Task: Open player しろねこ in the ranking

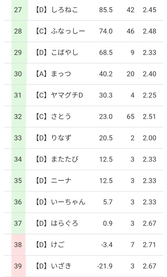Action: click(64, 10)
